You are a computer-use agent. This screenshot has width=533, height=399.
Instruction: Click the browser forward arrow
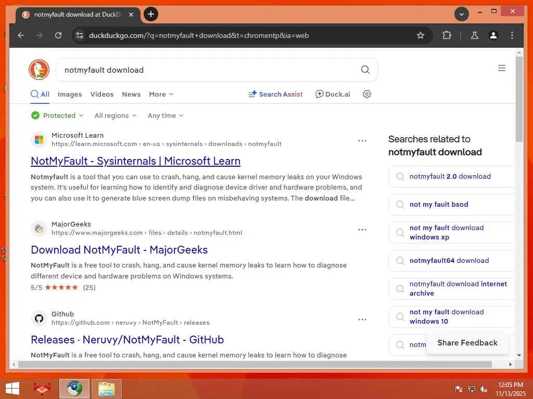point(40,35)
